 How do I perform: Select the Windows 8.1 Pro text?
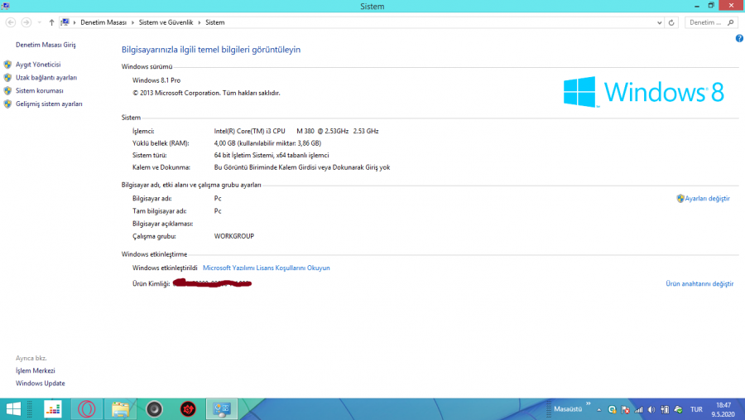coord(156,80)
